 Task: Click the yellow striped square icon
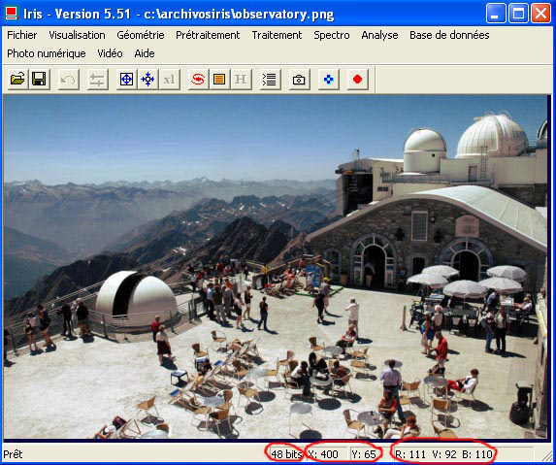pos(219,79)
